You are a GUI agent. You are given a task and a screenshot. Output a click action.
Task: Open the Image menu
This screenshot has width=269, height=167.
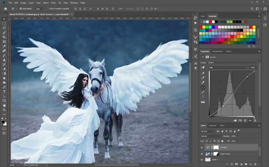23,3
